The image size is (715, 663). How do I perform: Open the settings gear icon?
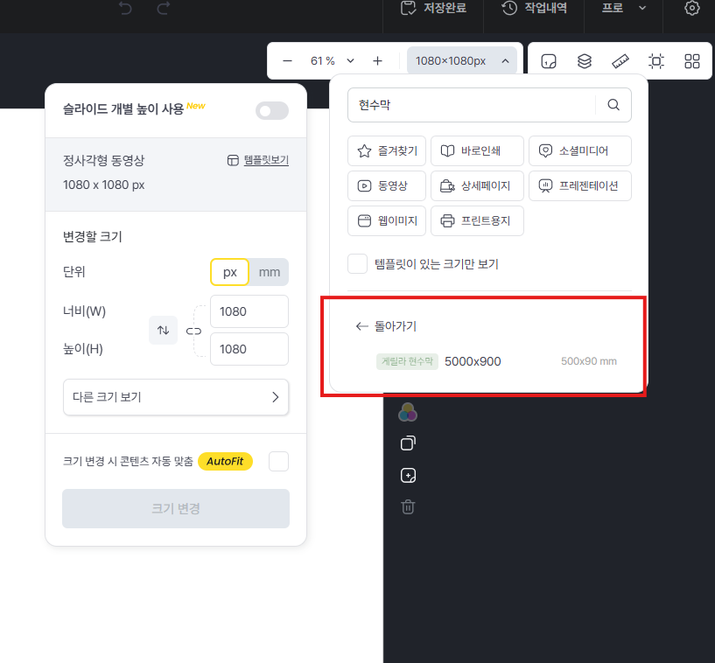[x=691, y=8]
